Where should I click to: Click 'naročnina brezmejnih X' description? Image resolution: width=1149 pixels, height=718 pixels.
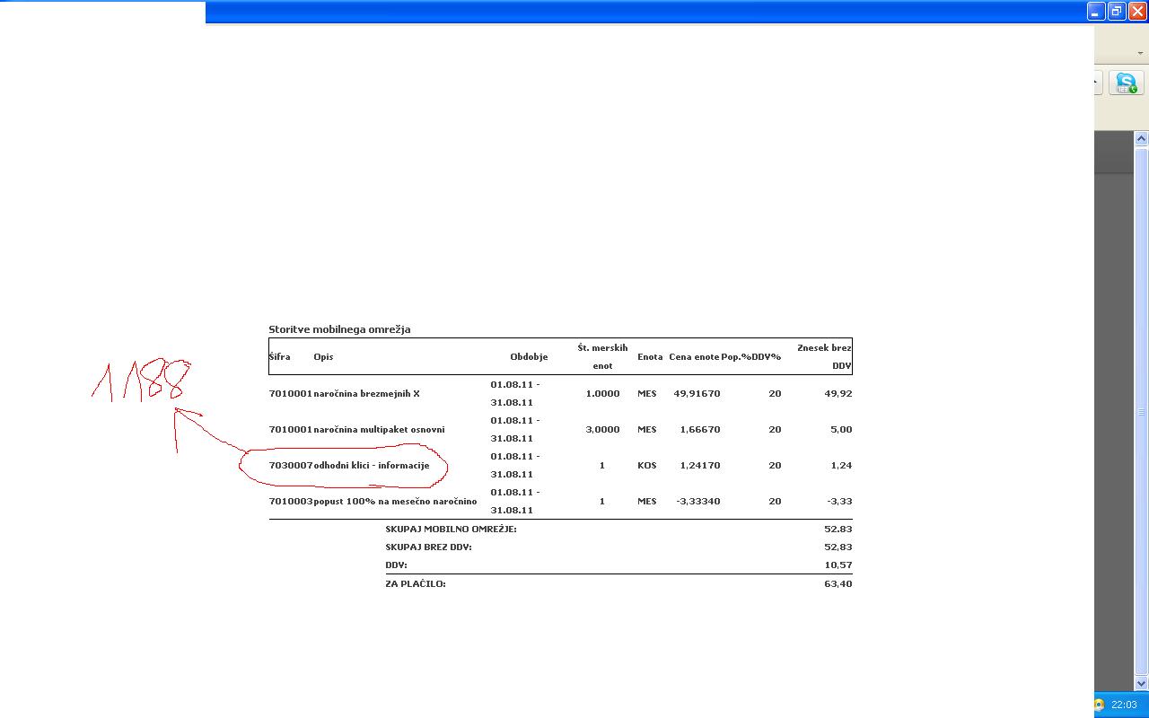pyautogui.click(x=366, y=393)
